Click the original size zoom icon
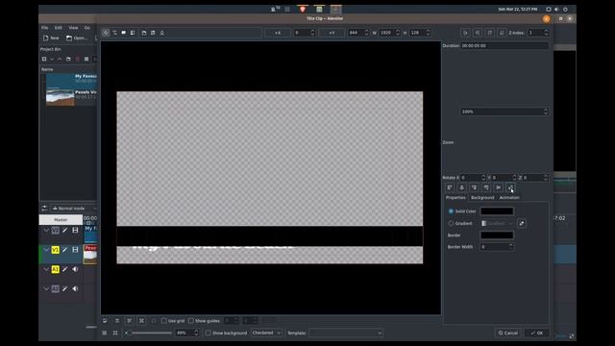Screen dimensions: 615x346 pyautogui.click(x=115, y=334)
